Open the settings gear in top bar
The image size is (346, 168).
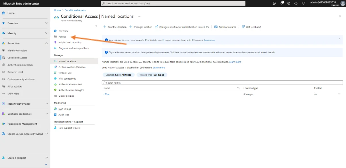[x=288, y=3]
